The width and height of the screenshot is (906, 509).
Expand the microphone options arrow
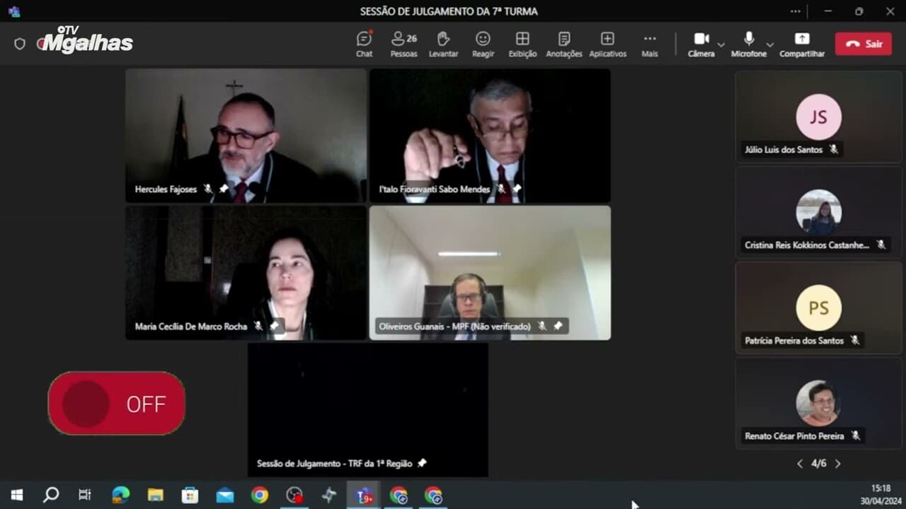tap(769, 45)
